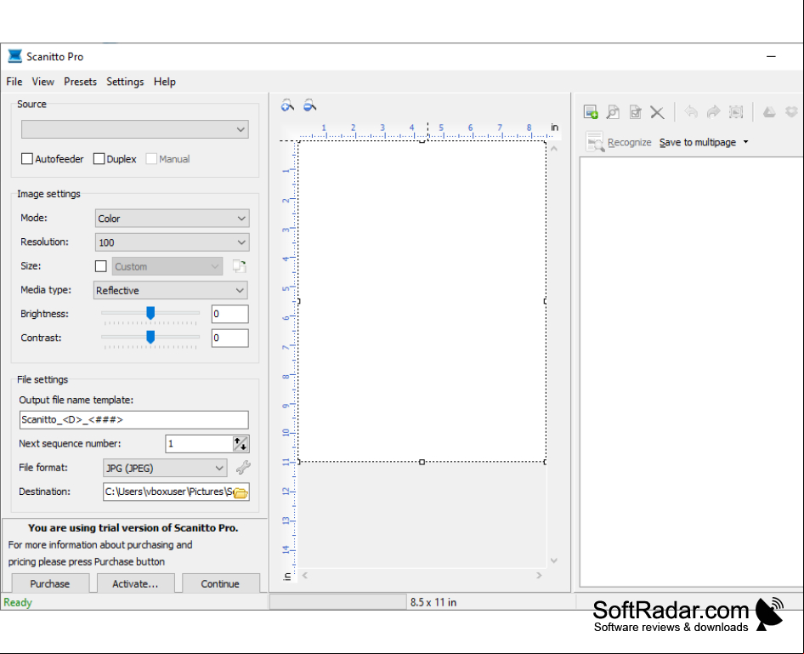The image size is (804, 654).
Task: Click the Destination path field
Action: point(168,492)
